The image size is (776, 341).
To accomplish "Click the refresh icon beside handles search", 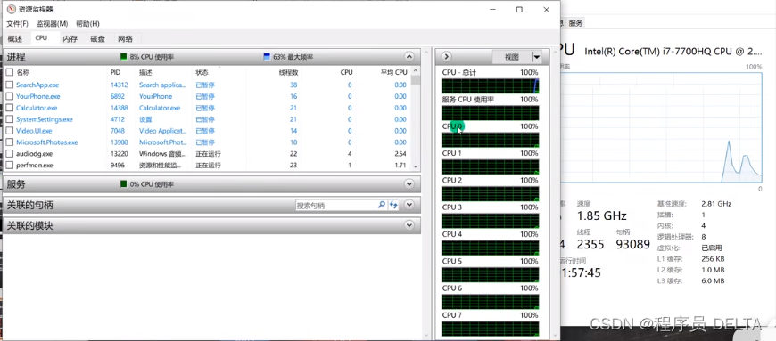I will [393, 205].
